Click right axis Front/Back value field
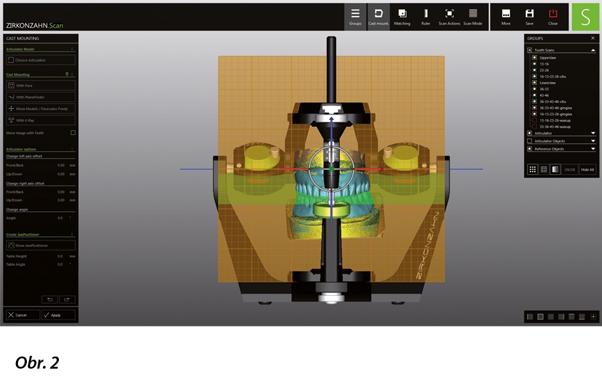The image size is (602, 384). click(60, 192)
